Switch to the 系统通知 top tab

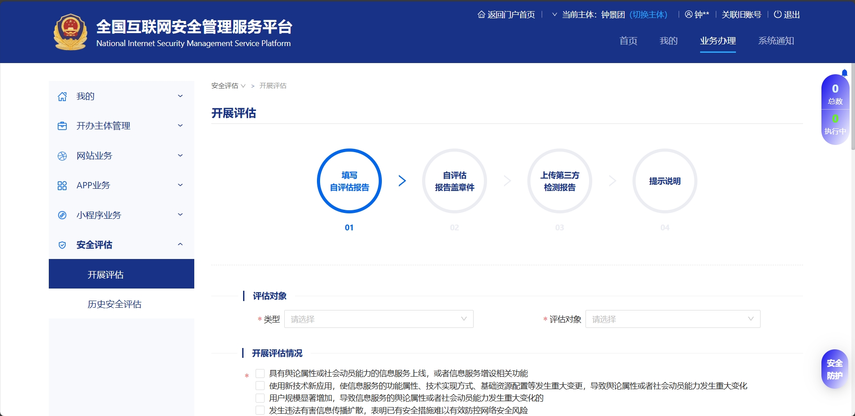(x=776, y=41)
